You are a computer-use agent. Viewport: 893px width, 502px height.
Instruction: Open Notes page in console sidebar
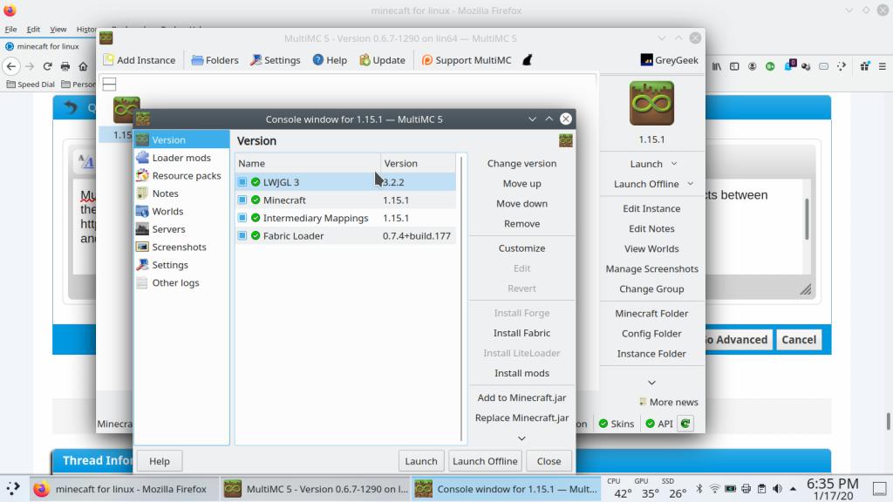165,193
